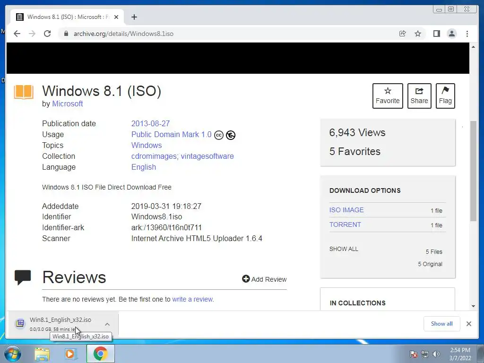Share this page using the address bar icon
Viewport: 484px width, 363px height.
click(402, 34)
